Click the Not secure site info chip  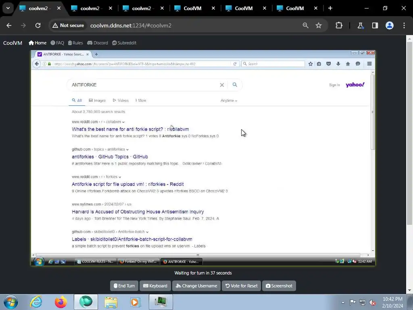point(68,25)
